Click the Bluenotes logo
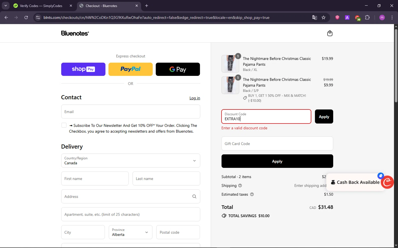The image size is (398, 248). click(75, 33)
